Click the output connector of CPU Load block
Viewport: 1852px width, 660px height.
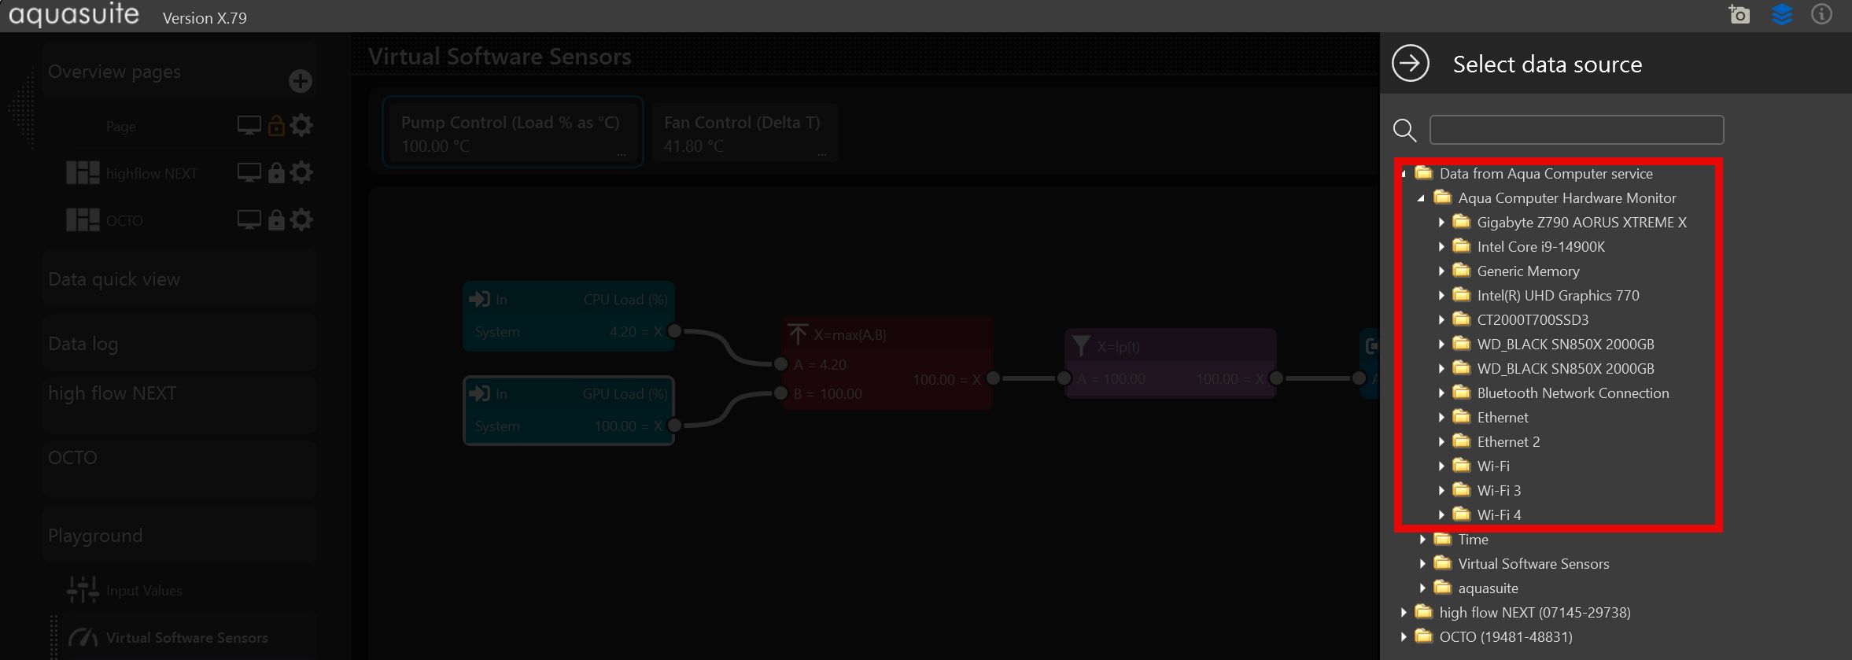[x=674, y=331]
